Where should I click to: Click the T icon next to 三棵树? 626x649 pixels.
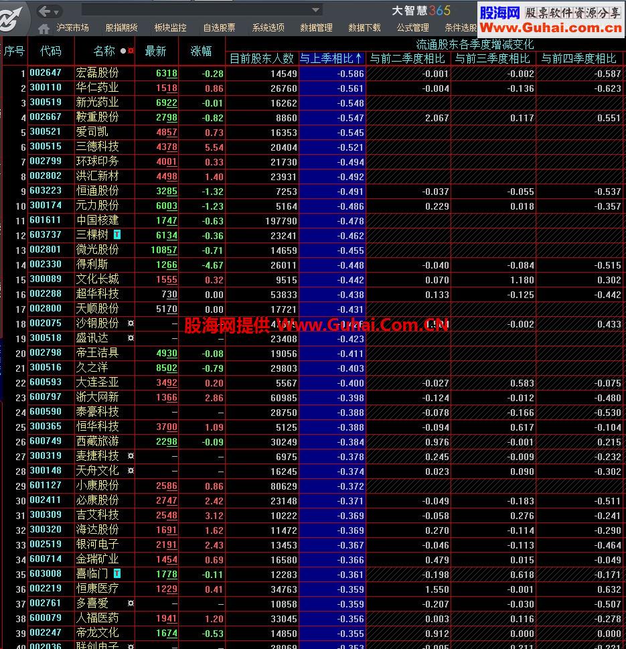click(x=117, y=234)
